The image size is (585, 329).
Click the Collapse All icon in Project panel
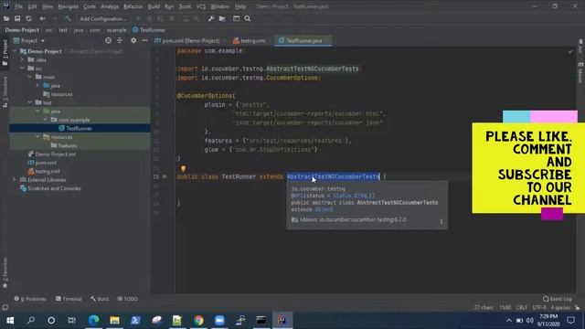tap(120, 40)
